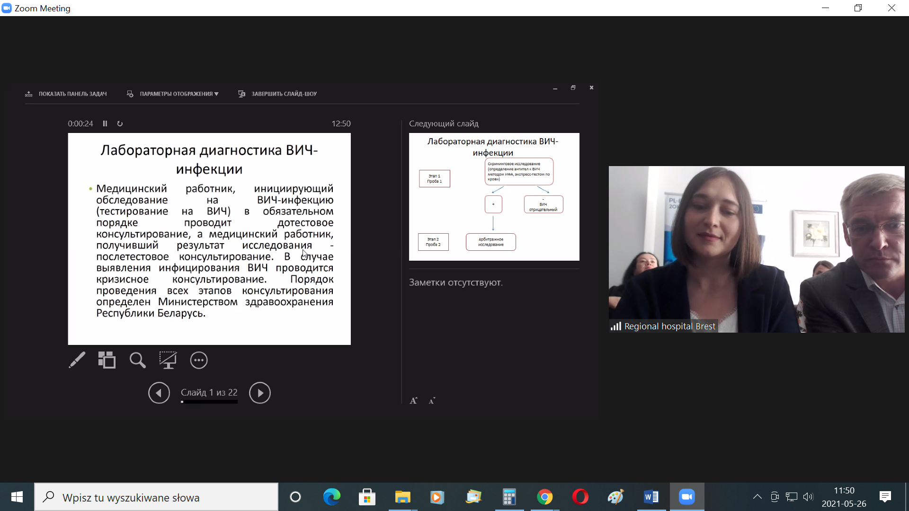
Task: Open the volume control in tray
Action: click(x=808, y=497)
